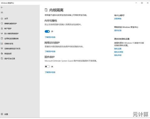This screenshot has height=119, width=150.
Task: Click the app and browser control icon
Action: pos(2,38)
